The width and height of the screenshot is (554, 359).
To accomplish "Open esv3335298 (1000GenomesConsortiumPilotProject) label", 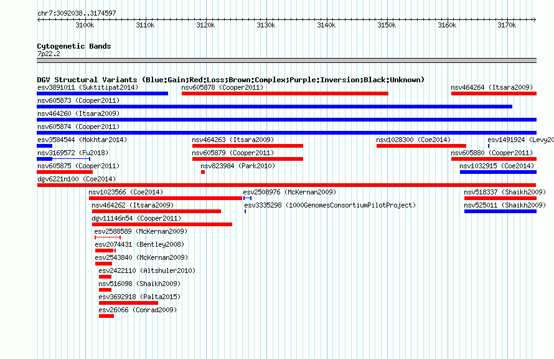I will pyautogui.click(x=330, y=205).
